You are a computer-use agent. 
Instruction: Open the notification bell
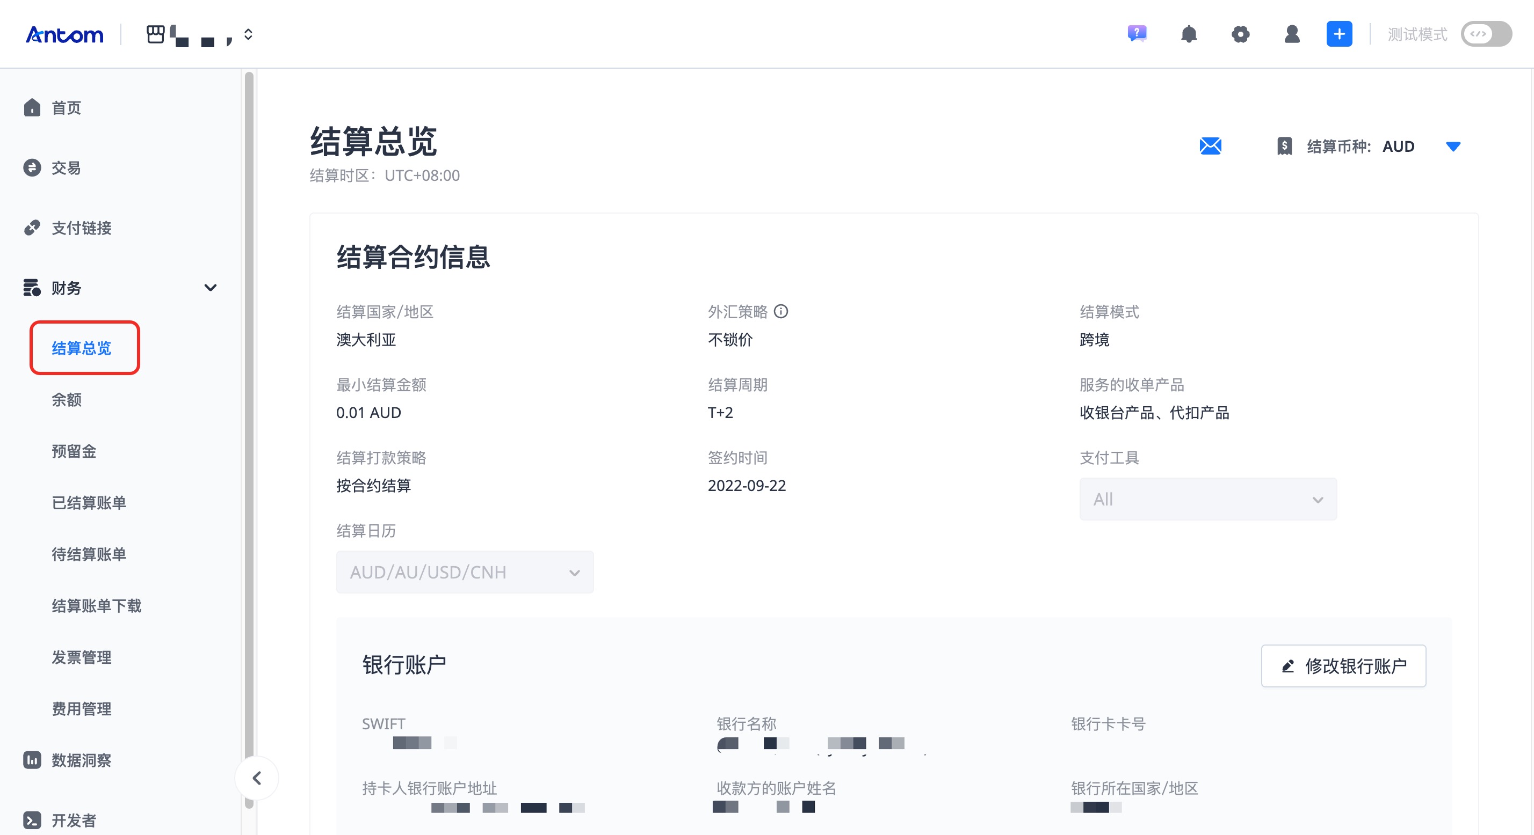pyautogui.click(x=1189, y=34)
